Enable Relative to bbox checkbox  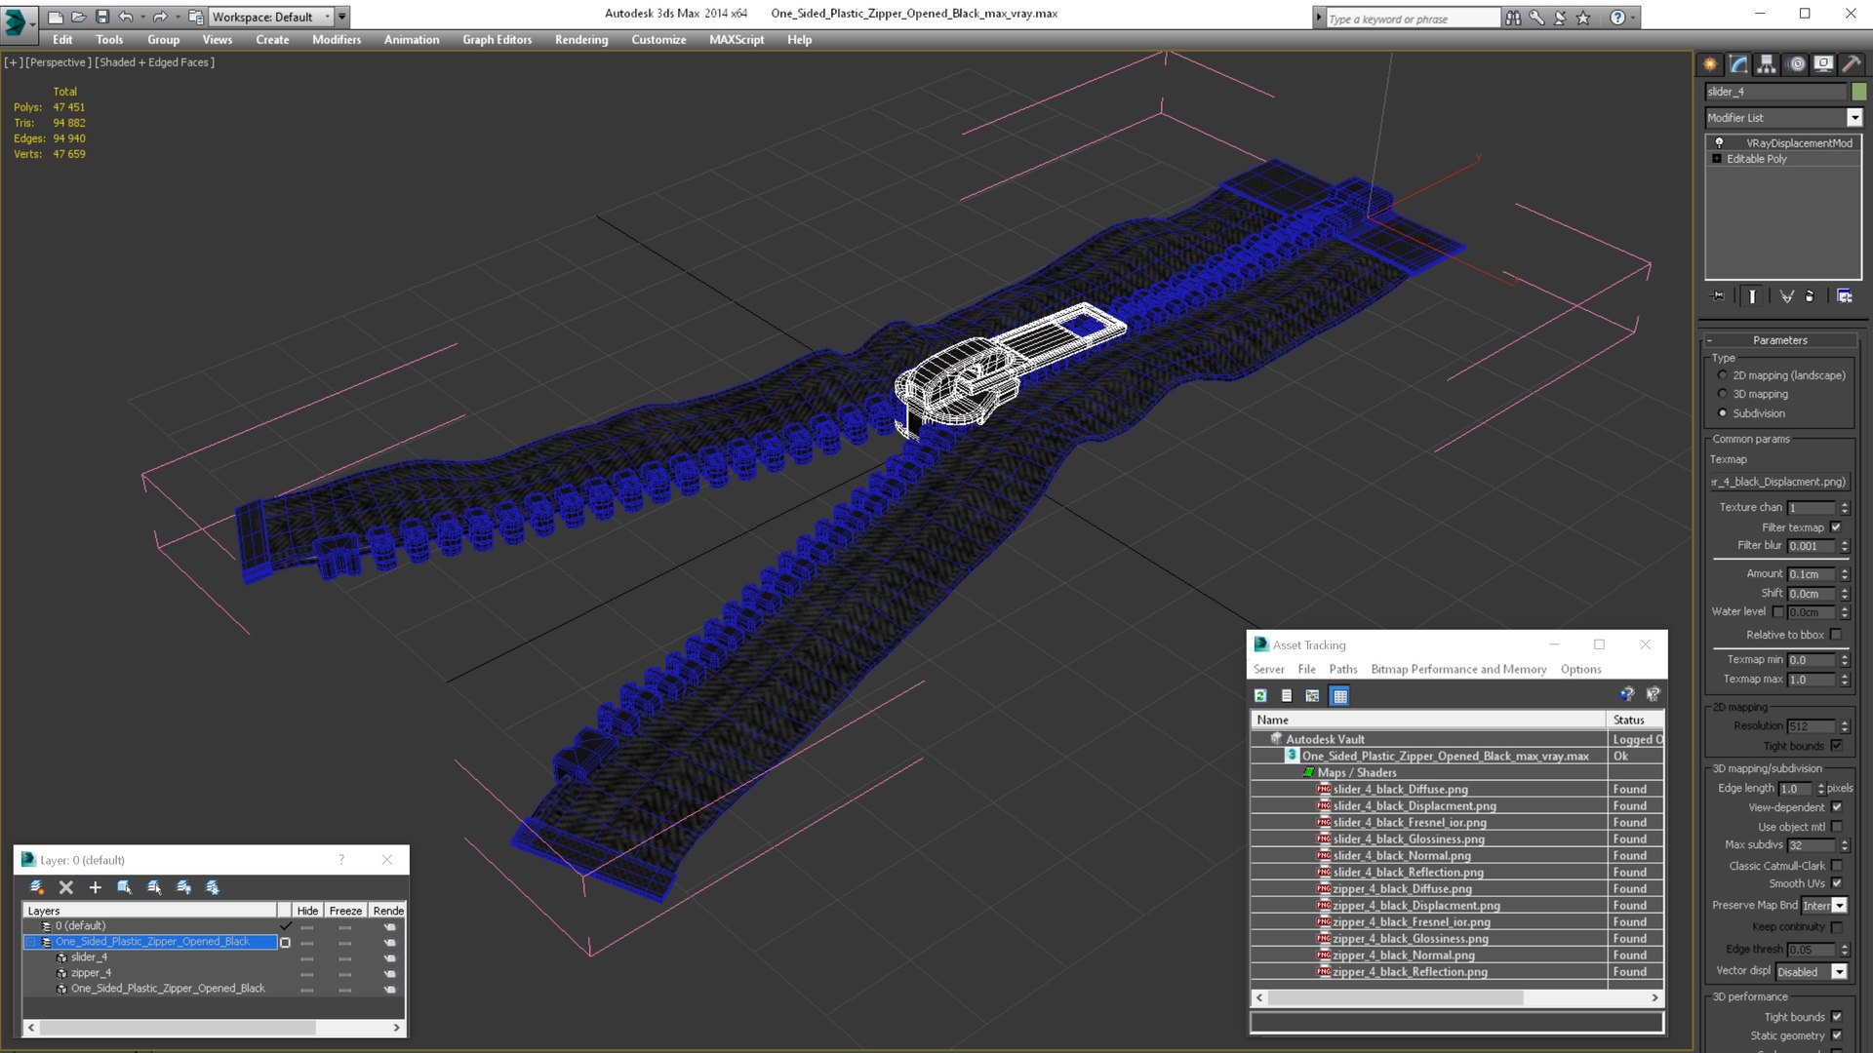1835,635
